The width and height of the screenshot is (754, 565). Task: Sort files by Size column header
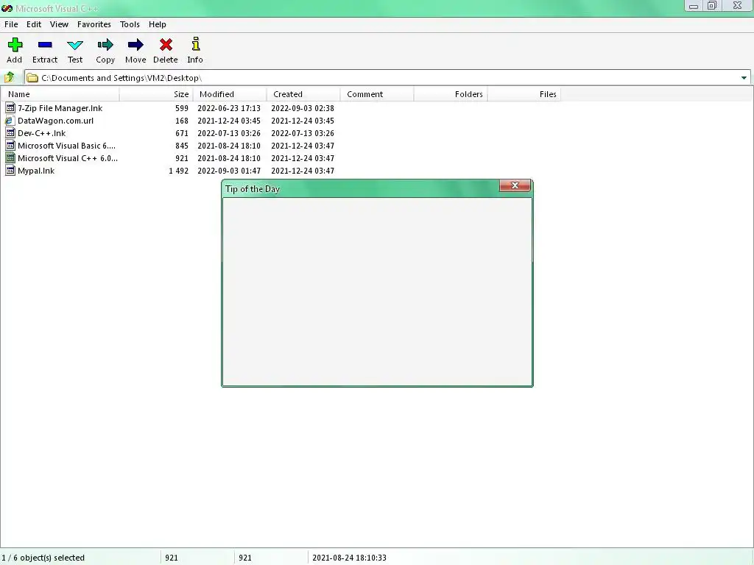[156, 94]
